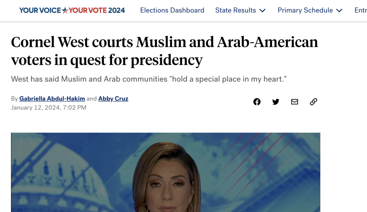Click the chain link share icon
Image resolution: width=367 pixels, height=212 pixels.
(313, 102)
